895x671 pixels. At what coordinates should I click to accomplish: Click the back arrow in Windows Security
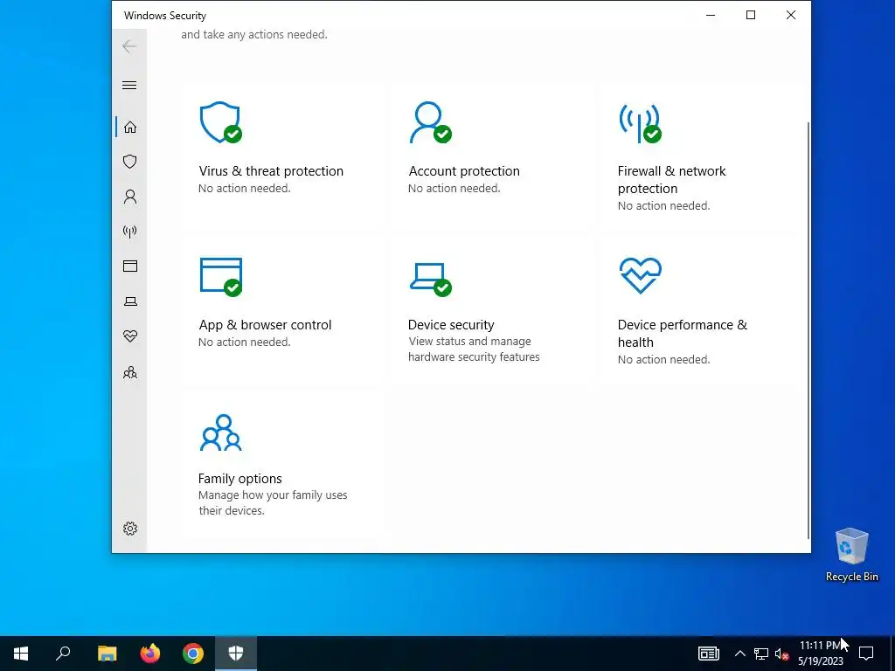click(x=129, y=46)
